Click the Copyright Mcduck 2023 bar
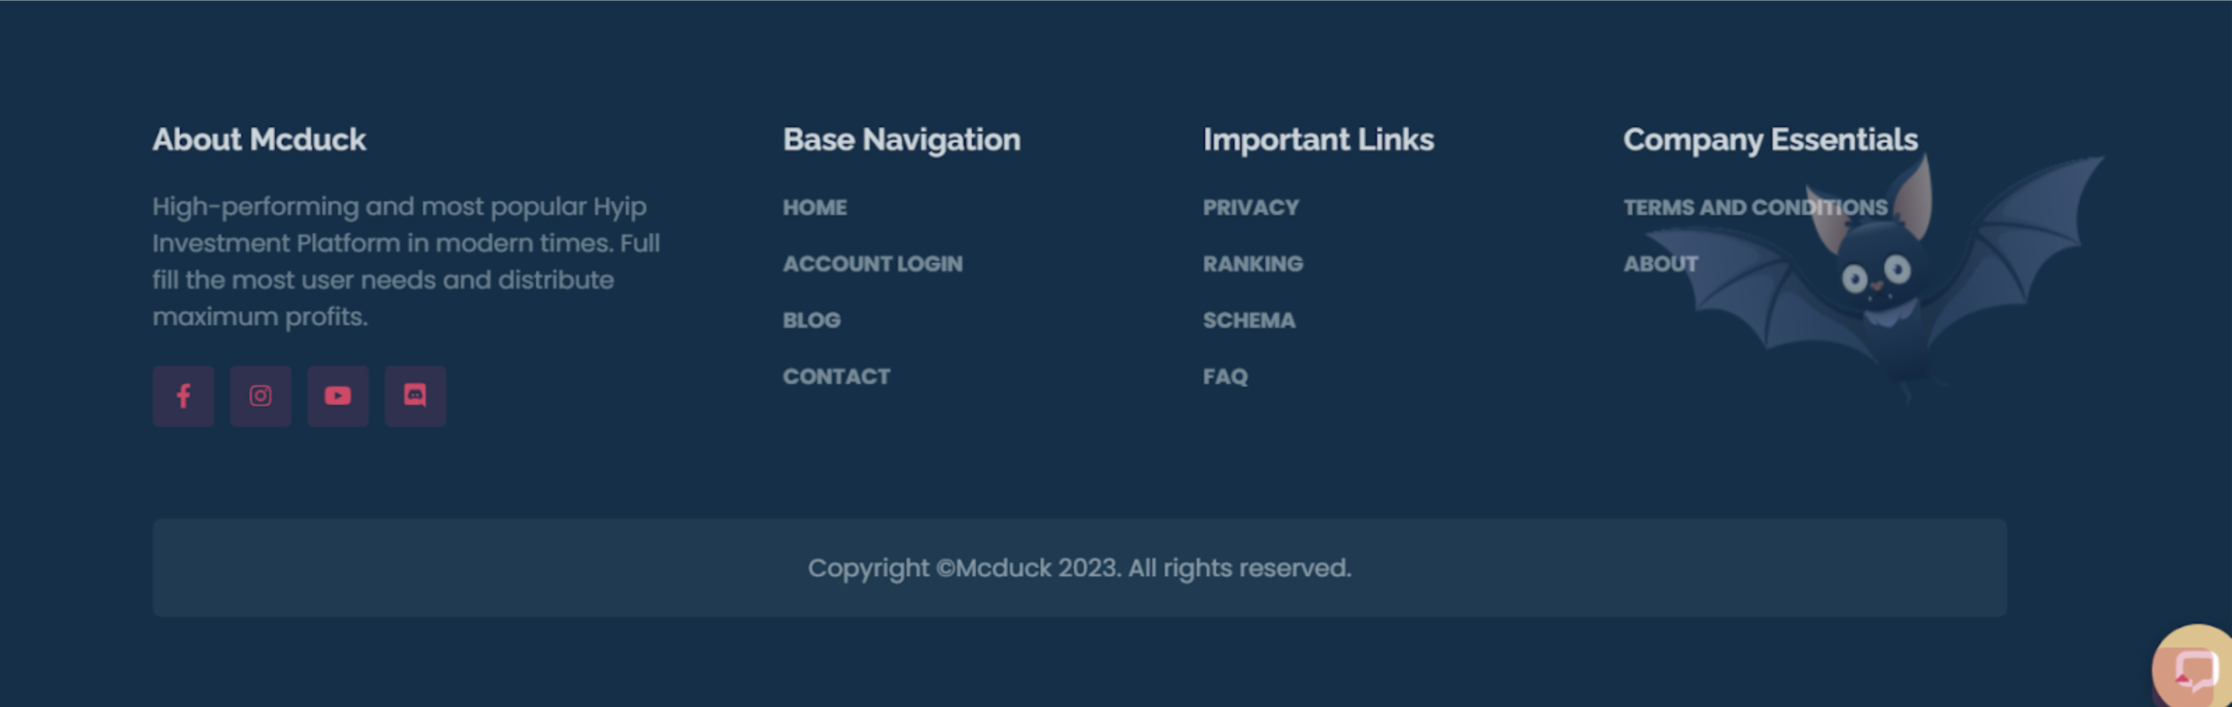 click(1080, 567)
